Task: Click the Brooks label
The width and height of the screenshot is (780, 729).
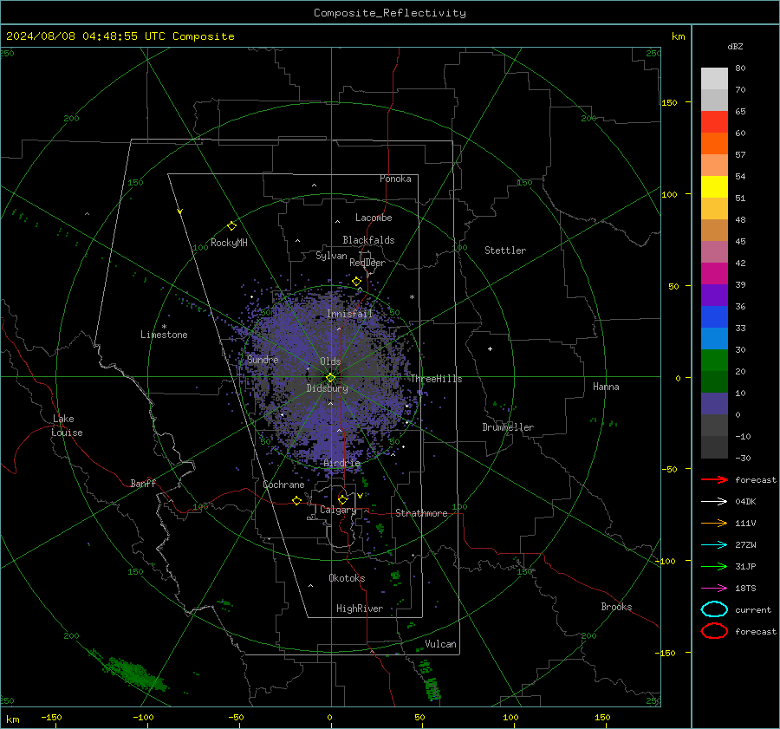Action: point(616,607)
